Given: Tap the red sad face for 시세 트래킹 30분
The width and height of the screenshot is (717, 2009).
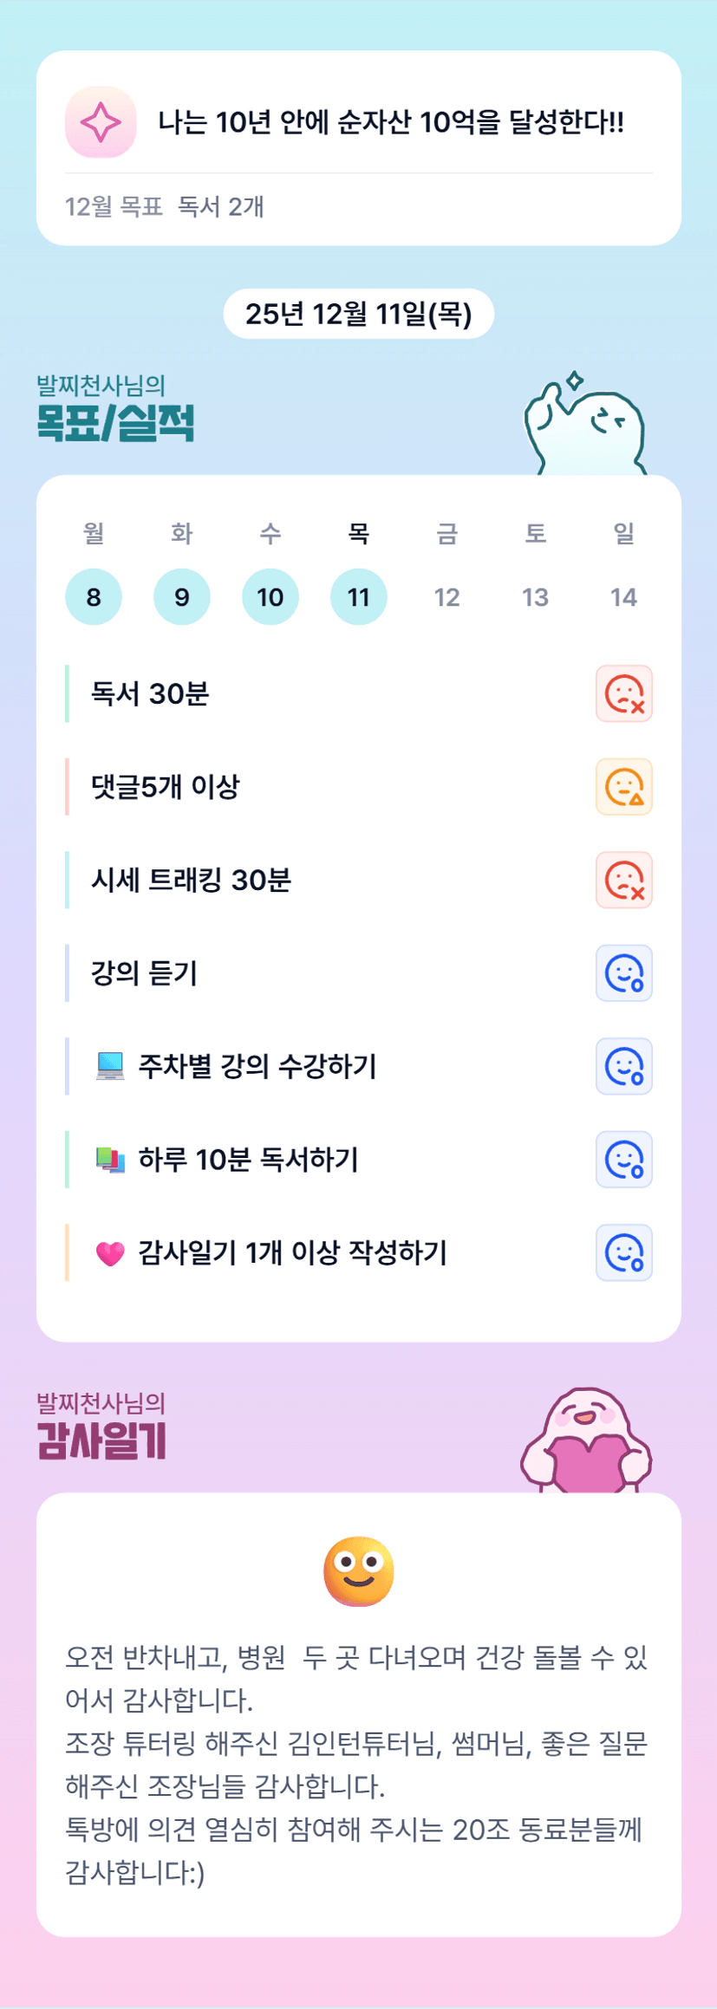Looking at the screenshot, I should pyautogui.click(x=623, y=880).
